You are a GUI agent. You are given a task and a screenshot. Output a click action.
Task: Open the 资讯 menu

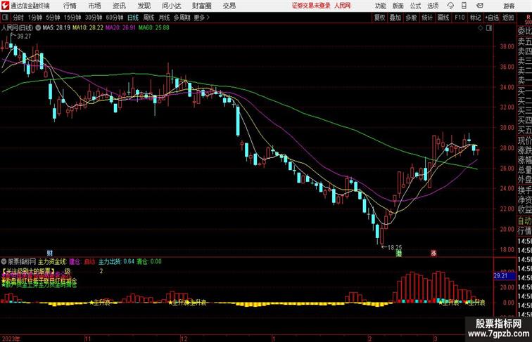click(x=119, y=6)
